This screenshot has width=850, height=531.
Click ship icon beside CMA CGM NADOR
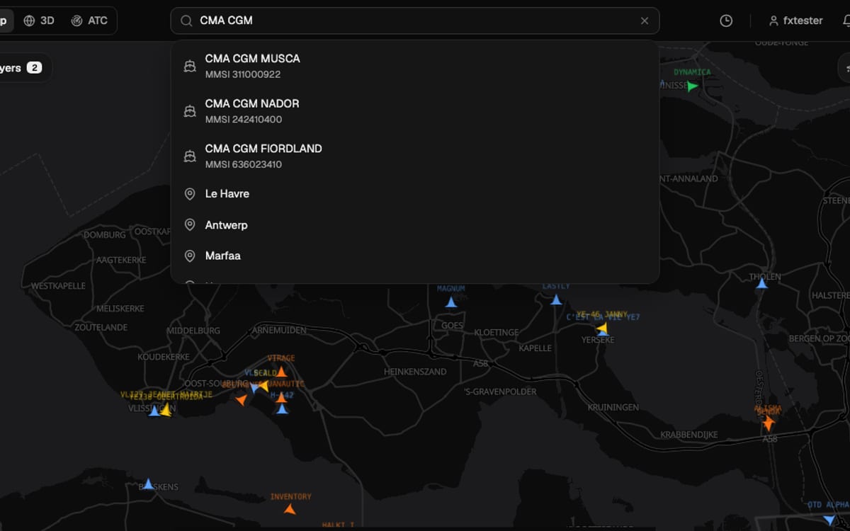tap(190, 111)
